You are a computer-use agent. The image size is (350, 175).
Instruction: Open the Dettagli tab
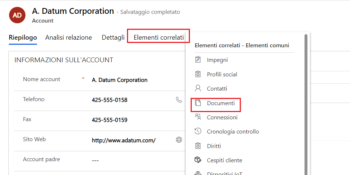point(113,37)
